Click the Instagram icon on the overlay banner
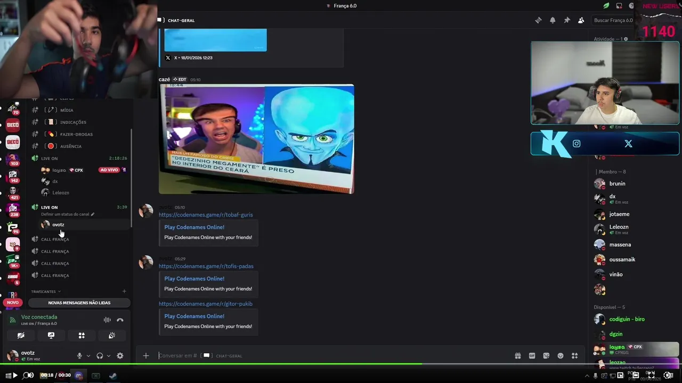Image resolution: width=682 pixels, height=383 pixels. [x=577, y=144]
